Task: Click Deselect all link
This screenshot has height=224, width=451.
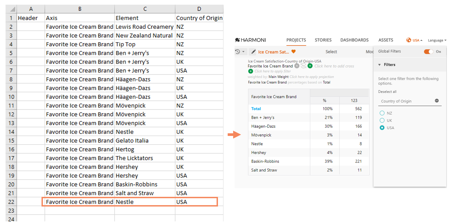Action: 387,92
